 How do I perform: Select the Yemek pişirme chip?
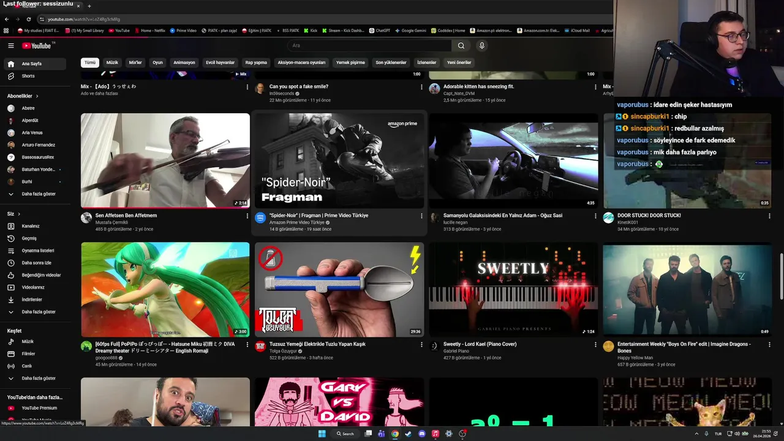(x=350, y=62)
